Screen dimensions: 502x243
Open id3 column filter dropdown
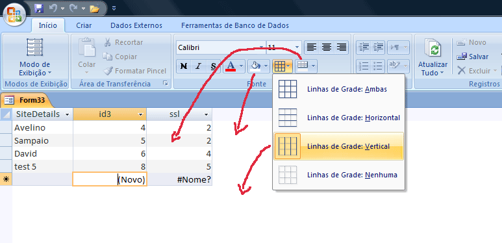coord(140,114)
